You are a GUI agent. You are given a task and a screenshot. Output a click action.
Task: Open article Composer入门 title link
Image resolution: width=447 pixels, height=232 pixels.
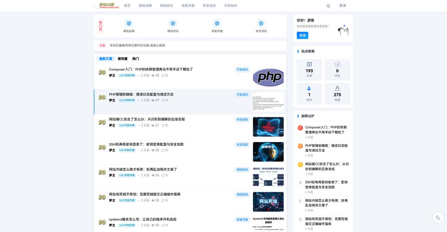pos(151,69)
